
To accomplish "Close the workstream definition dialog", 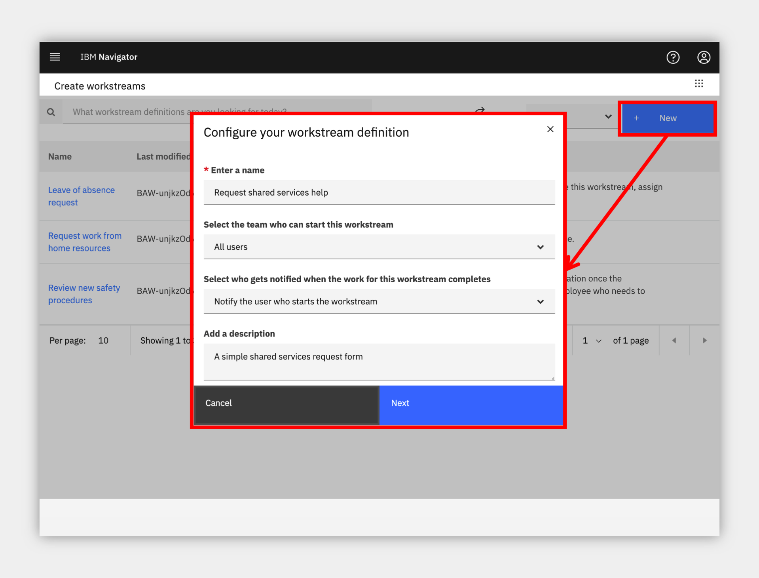I will pos(550,129).
